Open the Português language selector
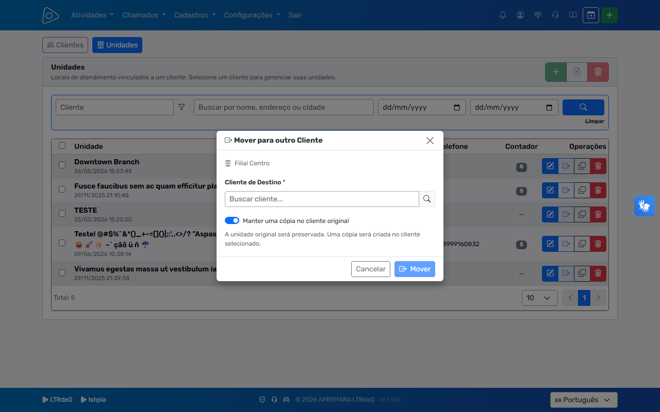Screen dimensions: 660x412 tap(584, 400)
